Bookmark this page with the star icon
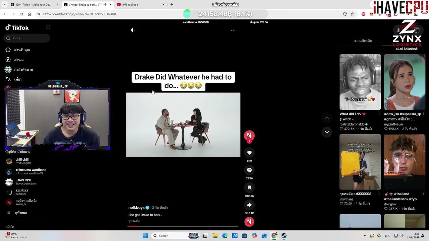429x241 pixels. click(352, 14)
